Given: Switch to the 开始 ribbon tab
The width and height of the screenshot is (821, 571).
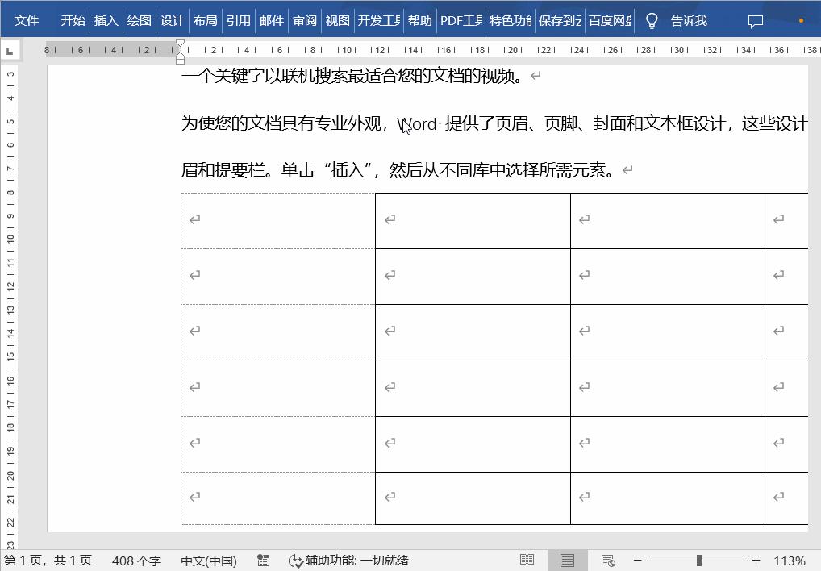Looking at the screenshot, I should 73,20.
